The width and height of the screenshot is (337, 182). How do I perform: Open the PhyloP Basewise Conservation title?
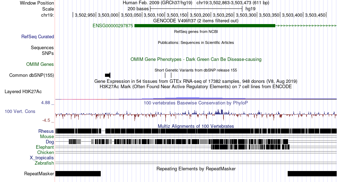tap(196, 103)
